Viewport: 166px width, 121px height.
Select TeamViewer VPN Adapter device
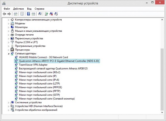tap(33, 65)
